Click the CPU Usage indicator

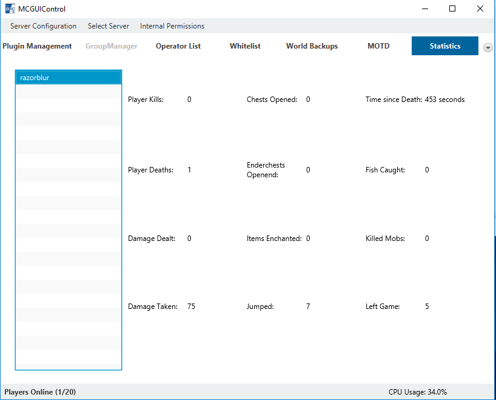pos(418,392)
